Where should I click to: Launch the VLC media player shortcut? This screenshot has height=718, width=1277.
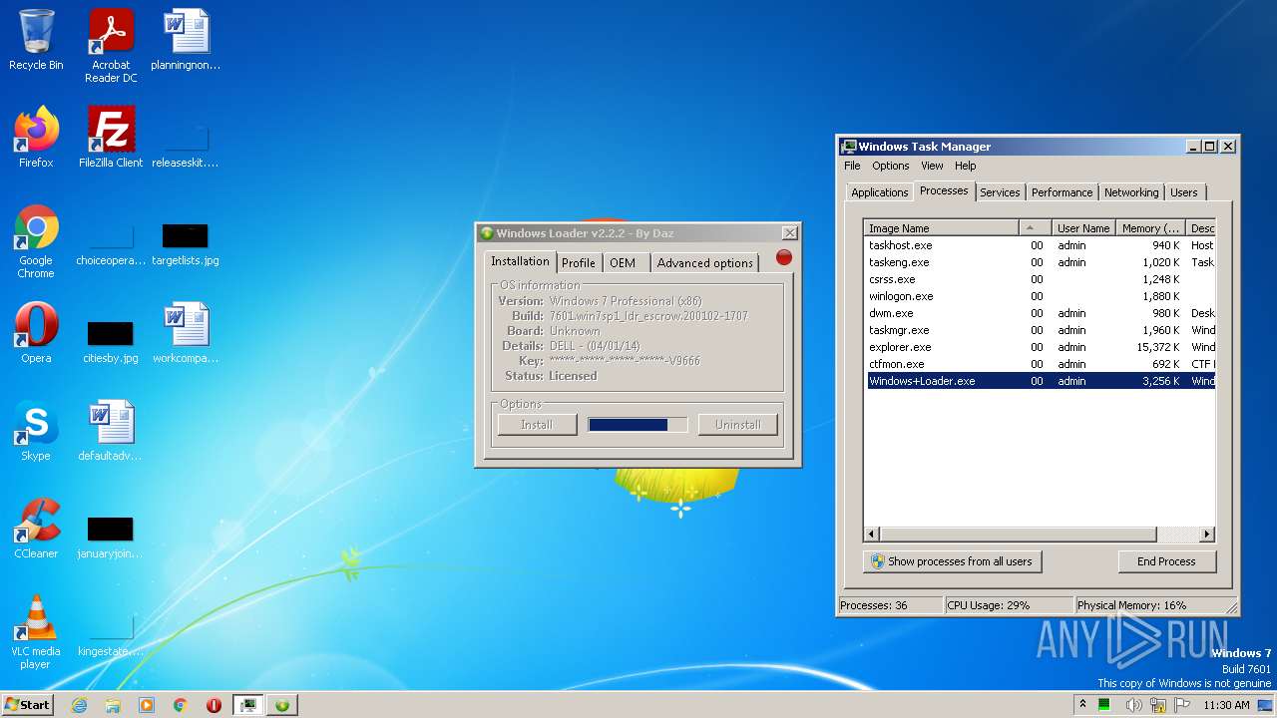pyautogui.click(x=36, y=632)
